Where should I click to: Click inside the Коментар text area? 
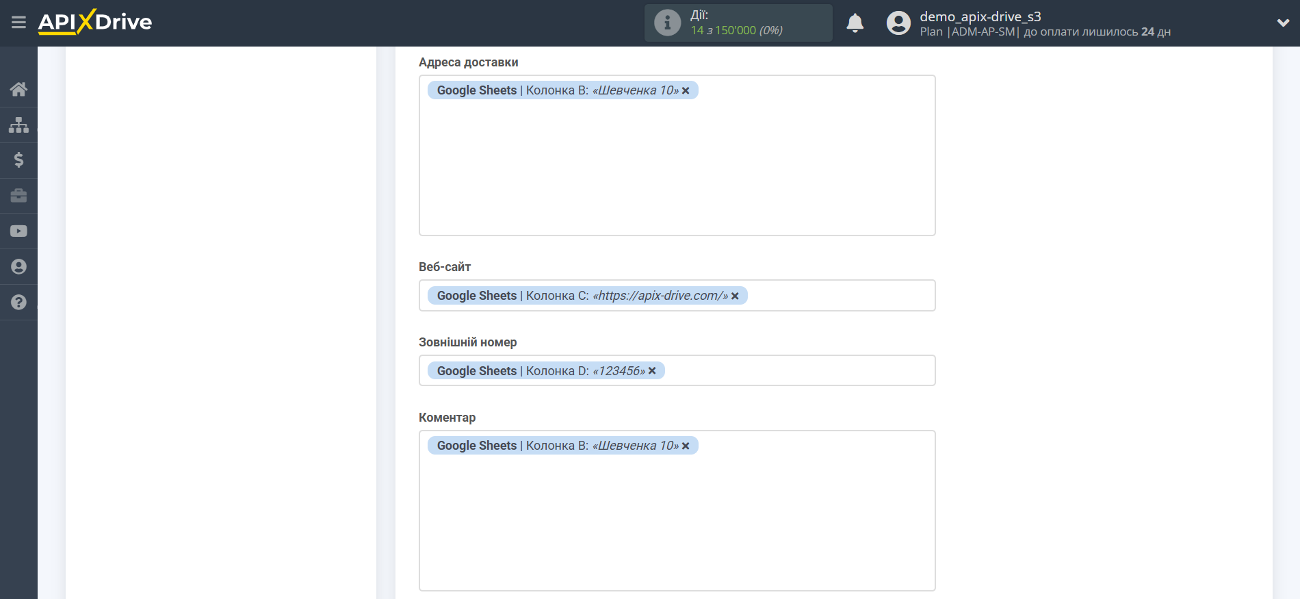click(x=677, y=511)
